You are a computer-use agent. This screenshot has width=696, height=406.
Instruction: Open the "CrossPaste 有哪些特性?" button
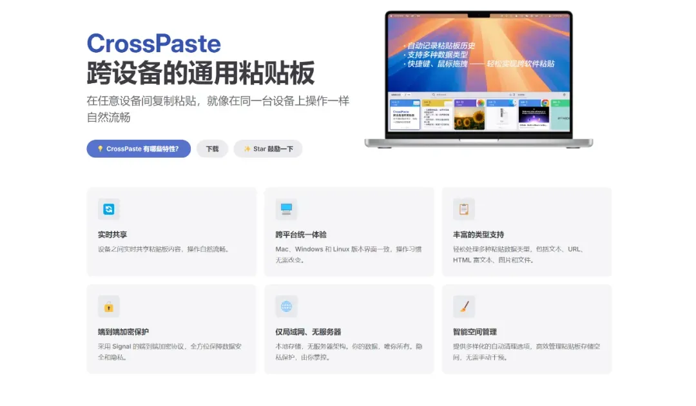coord(139,149)
